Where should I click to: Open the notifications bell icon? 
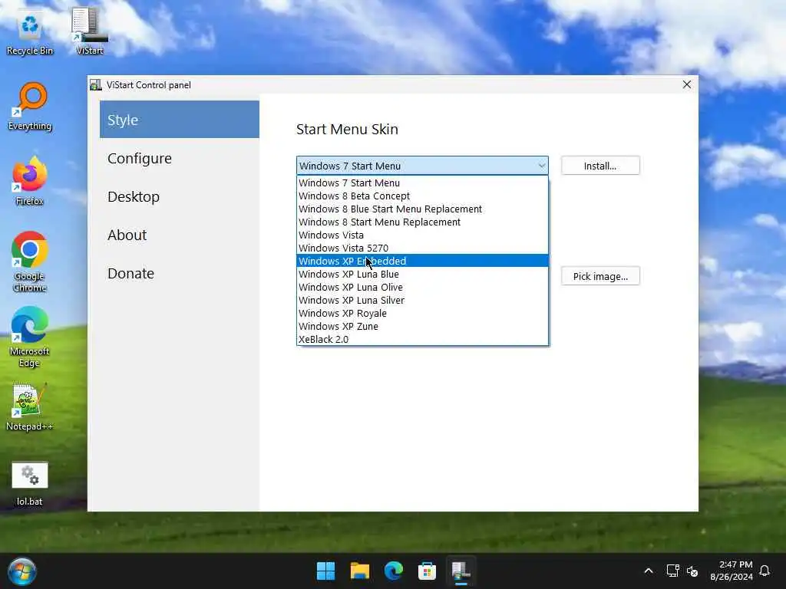[x=765, y=571]
